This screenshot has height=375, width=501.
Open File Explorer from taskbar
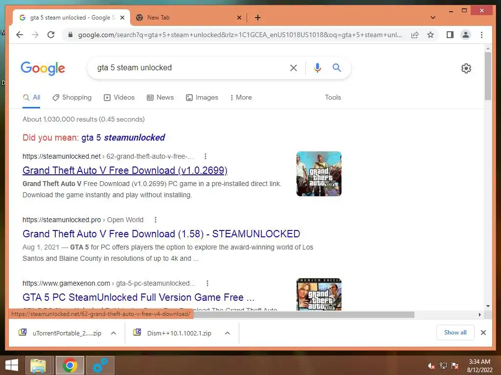(38, 365)
